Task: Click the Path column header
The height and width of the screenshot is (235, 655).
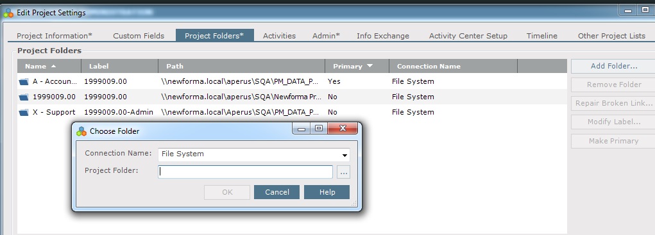Action: tap(241, 66)
